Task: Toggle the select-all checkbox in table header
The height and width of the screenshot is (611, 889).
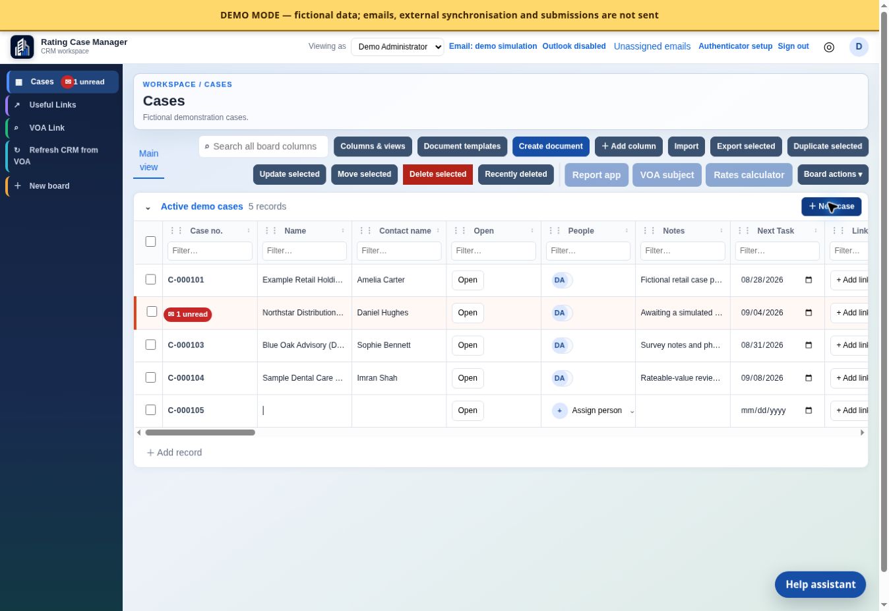Action: point(150,241)
